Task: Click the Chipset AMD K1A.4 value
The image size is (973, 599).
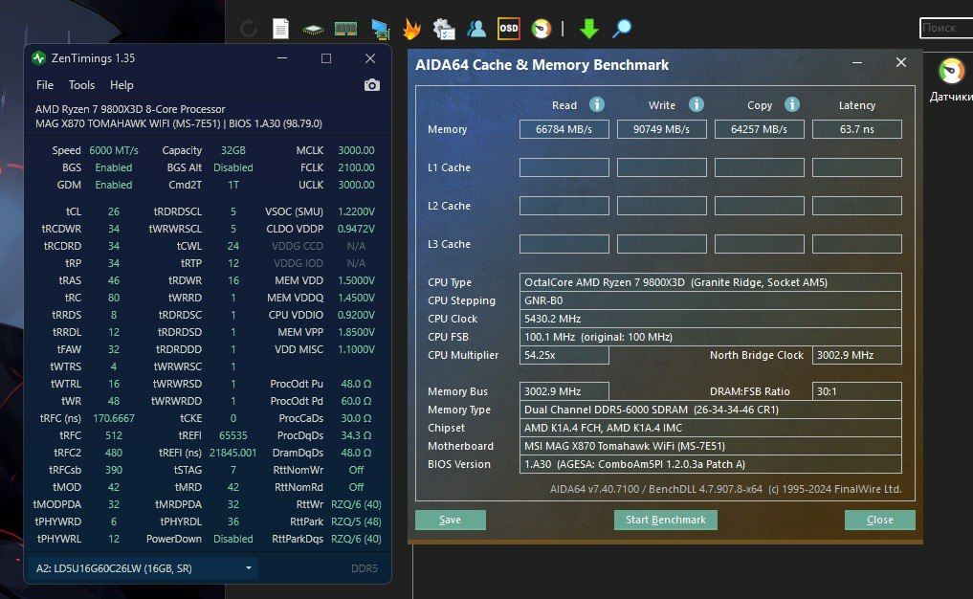Action: [711, 428]
